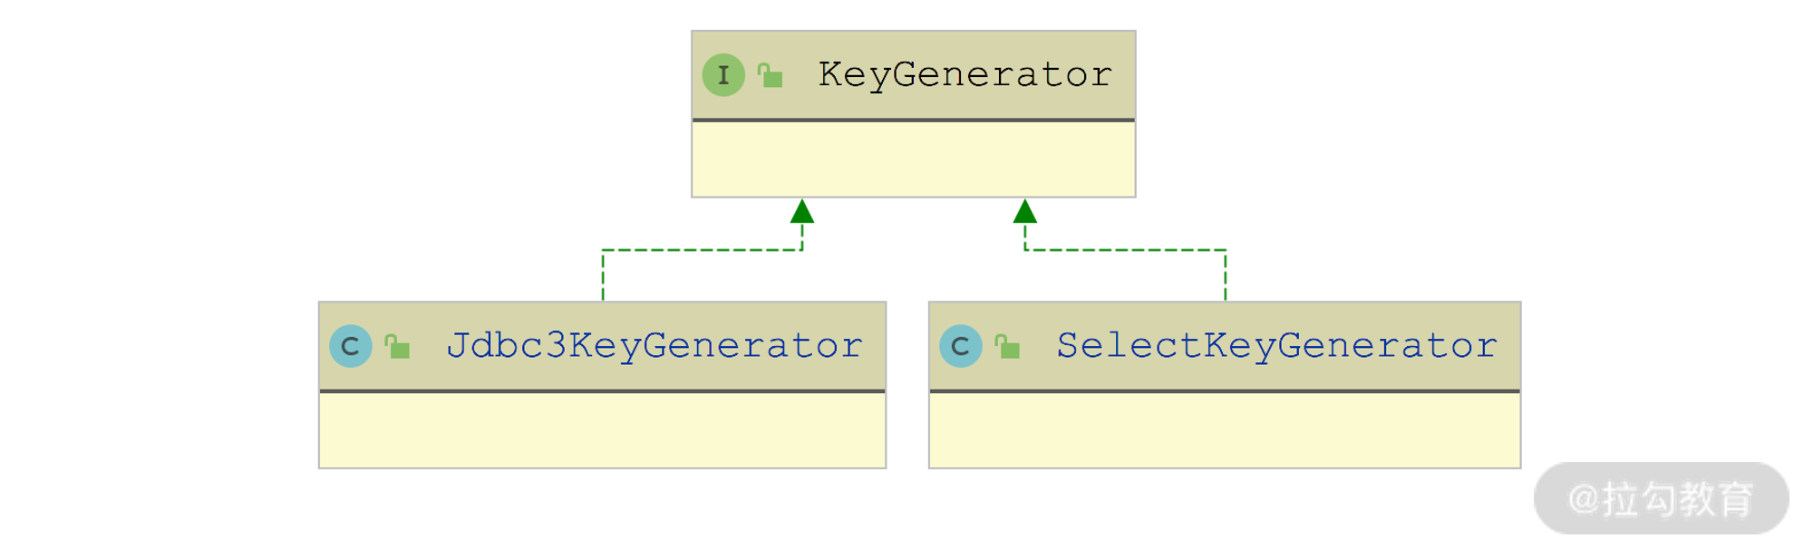Select the KeyGenerator interface name
The image size is (1813, 558).
[965, 74]
